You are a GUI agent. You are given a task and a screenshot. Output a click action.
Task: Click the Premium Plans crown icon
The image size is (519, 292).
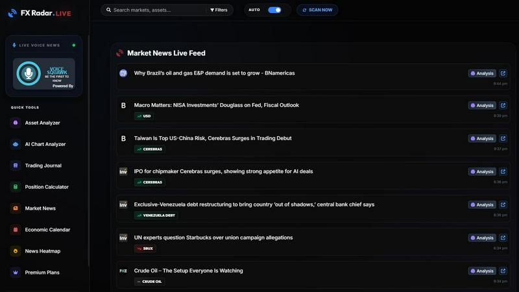click(x=15, y=272)
